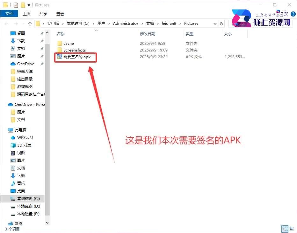Image resolution: width=297 pixels, height=233 pixels.
Task: Unpin 桌面 using its pin icon
Action: (42, 33)
